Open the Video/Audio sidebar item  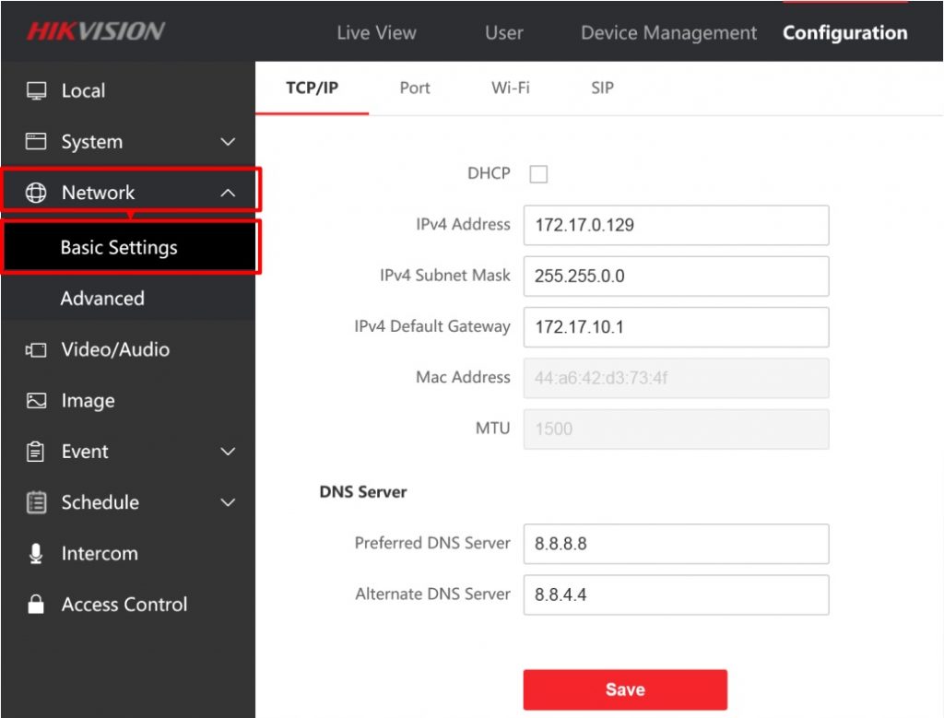[x=128, y=349]
